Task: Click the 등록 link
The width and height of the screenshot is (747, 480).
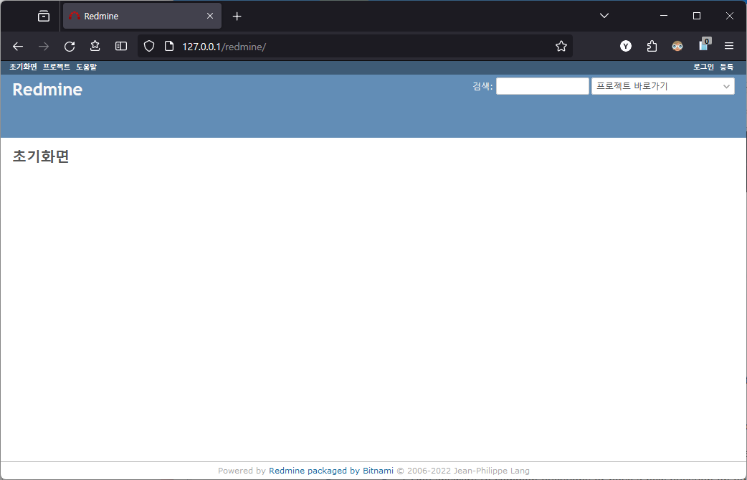Action: tap(726, 67)
